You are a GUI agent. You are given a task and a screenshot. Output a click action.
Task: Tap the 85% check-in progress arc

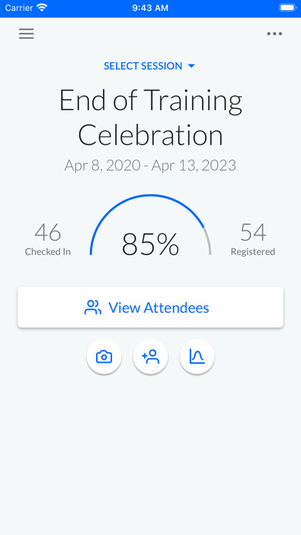(150, 225)
